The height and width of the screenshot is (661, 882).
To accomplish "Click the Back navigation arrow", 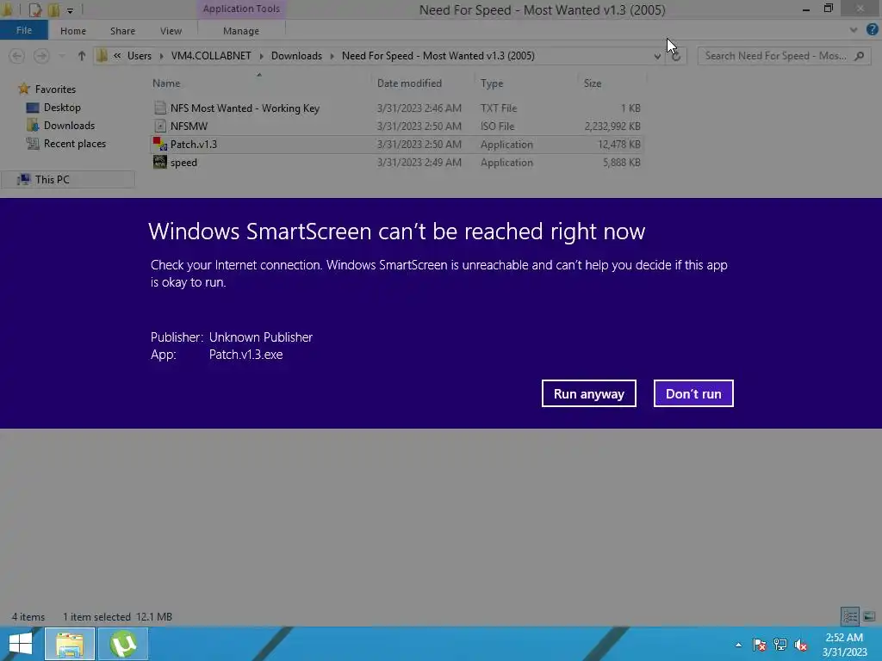I will tap(17, 56).
